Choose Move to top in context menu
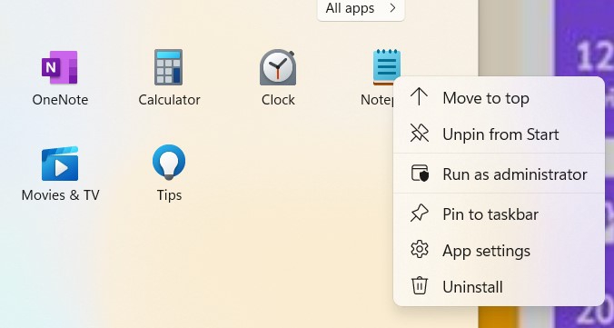The width and height of the screenshot is (614, 328). point(499,98)
